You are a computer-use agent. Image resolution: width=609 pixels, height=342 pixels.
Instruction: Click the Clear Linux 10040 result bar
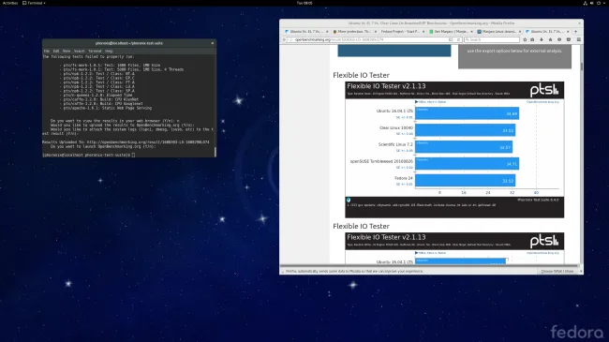pos(466,130)
